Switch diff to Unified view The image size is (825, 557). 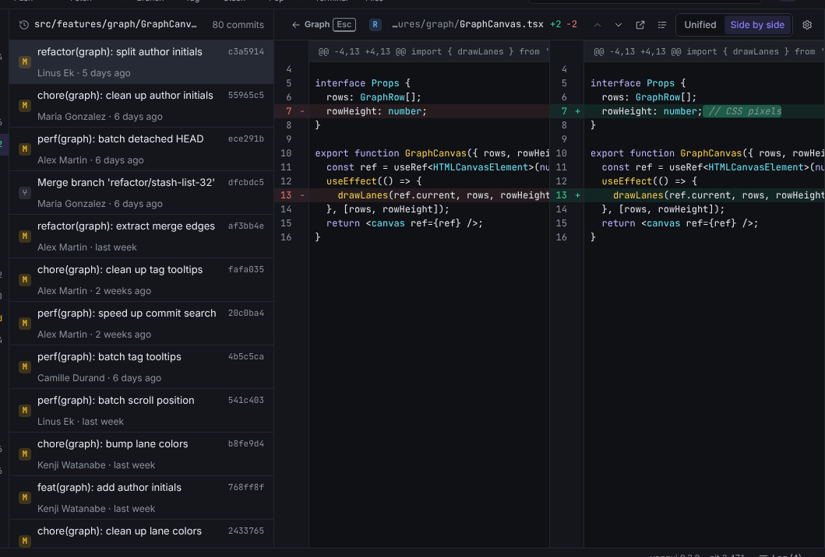pyautogui.click(x=700, y=25)
